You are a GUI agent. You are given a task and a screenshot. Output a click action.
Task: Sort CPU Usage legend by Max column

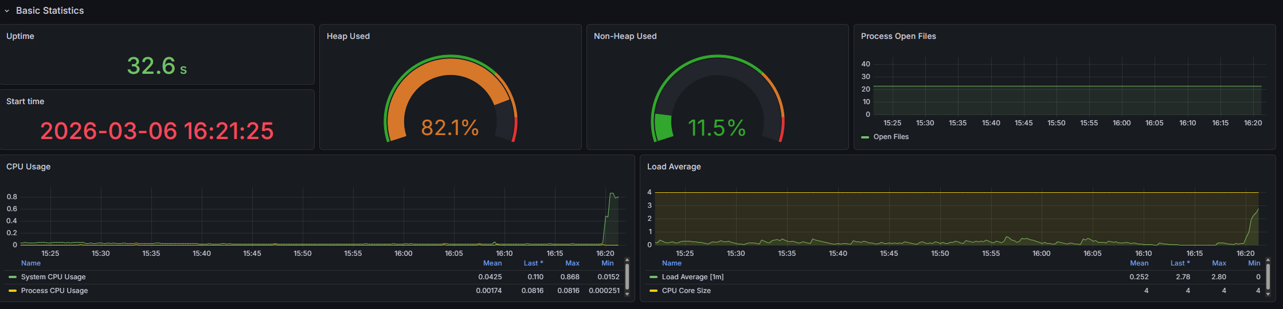tap(572, 263)
